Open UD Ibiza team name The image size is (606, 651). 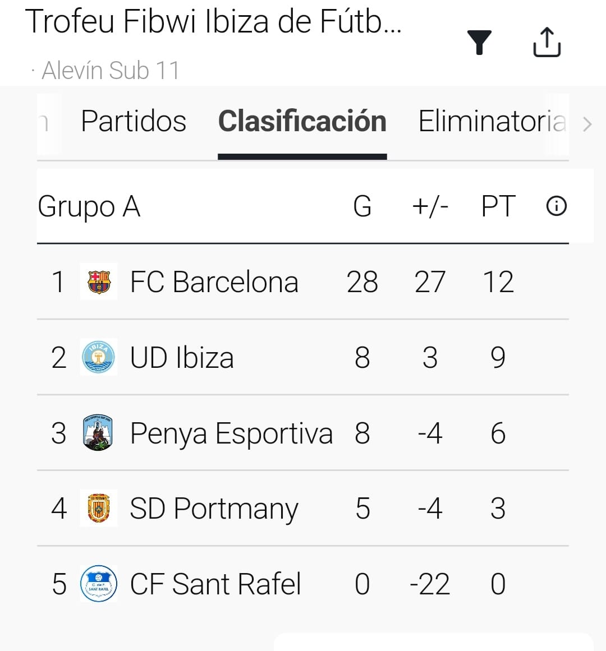click(182, 358)
